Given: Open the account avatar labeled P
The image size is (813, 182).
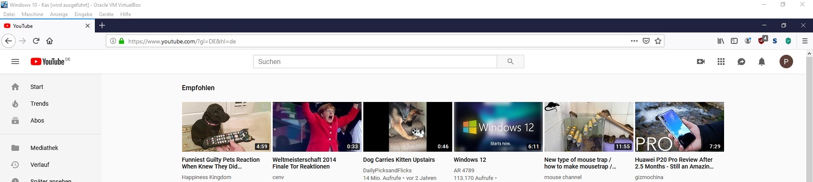Looking at the screenshot, I should pos(786,62).
